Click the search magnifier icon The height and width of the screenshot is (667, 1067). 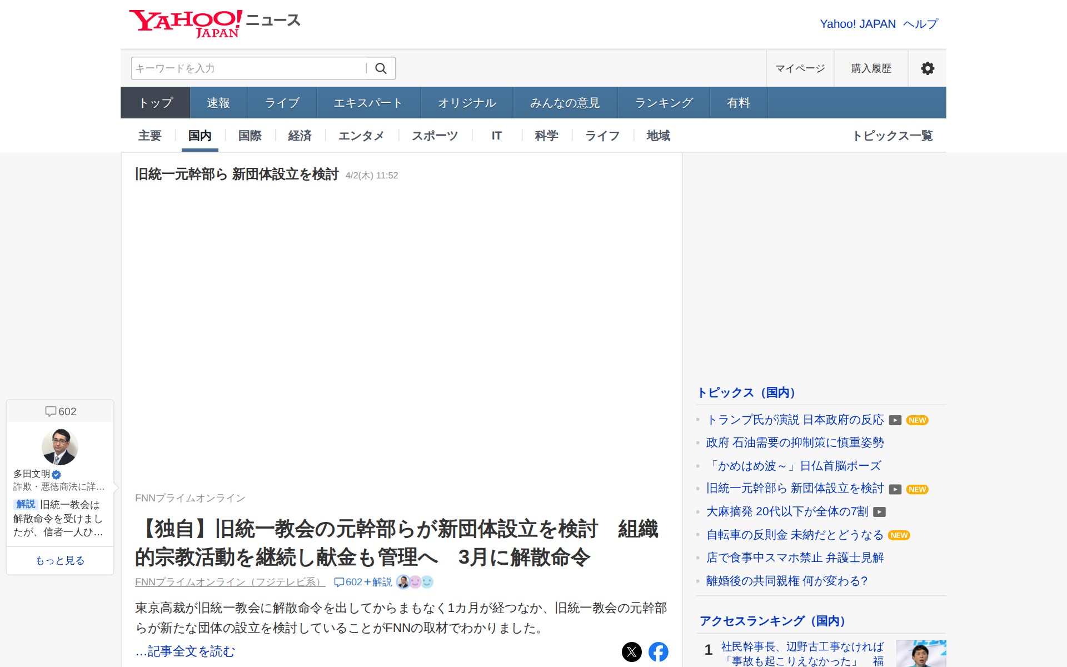tap(381, 68)
